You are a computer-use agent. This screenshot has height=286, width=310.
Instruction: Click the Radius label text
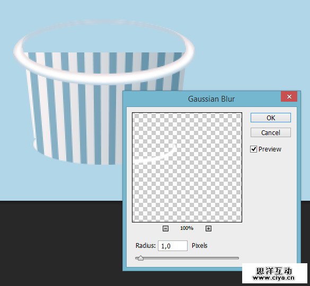146,246
